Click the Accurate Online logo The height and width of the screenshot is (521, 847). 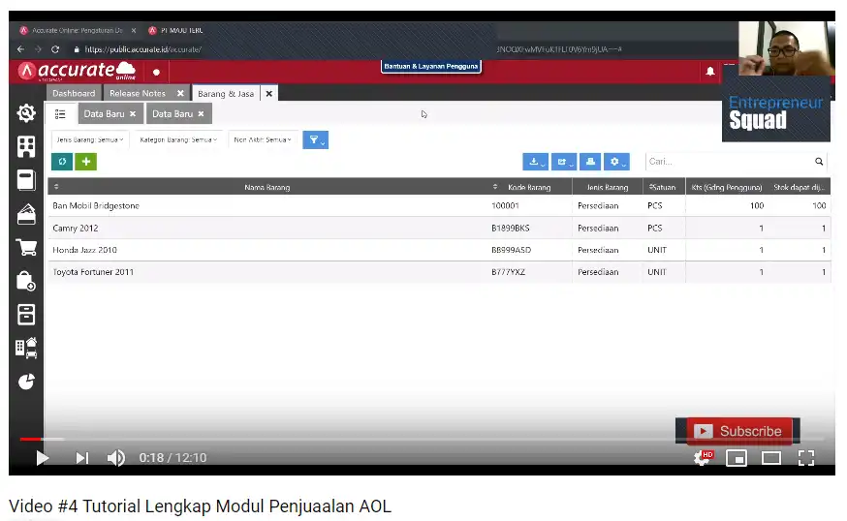pos(77,71)
